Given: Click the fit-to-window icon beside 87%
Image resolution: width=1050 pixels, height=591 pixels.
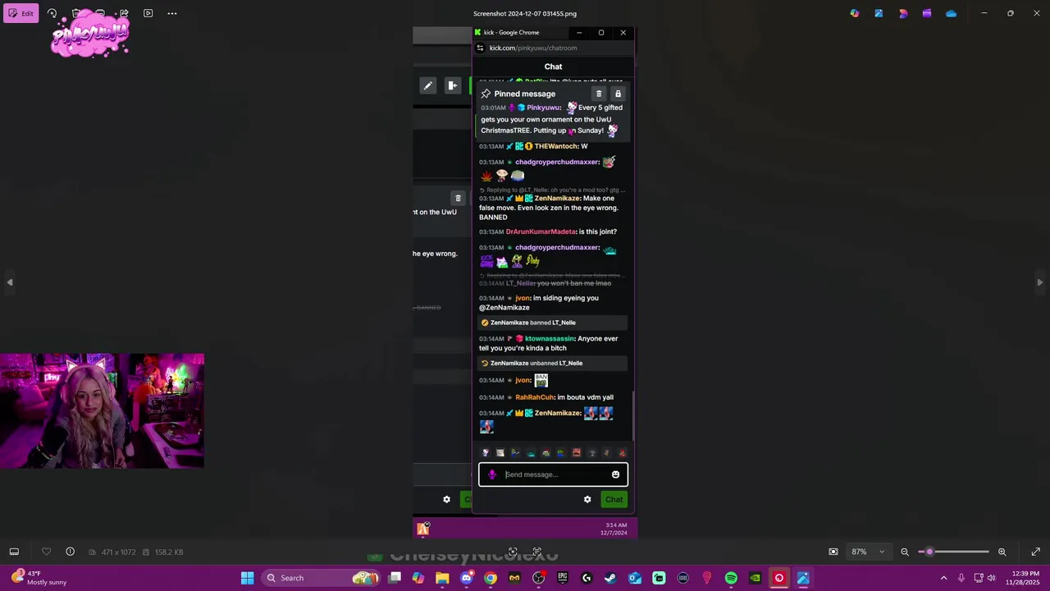Looking at the screenshot, I should [833, 552].
